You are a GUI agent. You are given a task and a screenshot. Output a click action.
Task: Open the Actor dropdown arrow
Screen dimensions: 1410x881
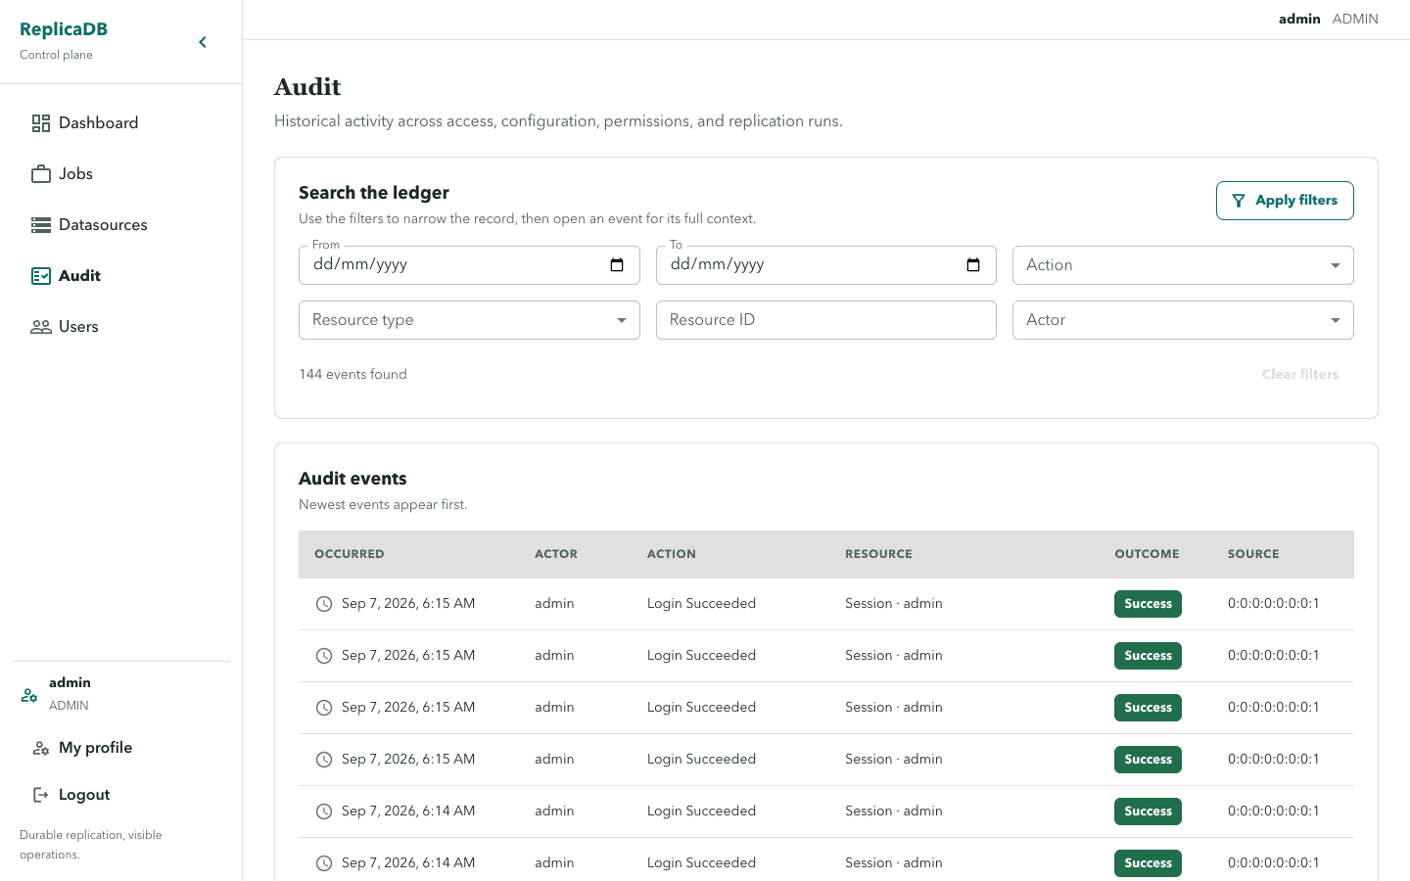(x=1336, y=320)
